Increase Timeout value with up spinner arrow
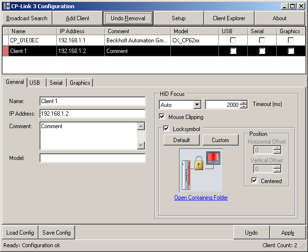The height and width of the screenshot is (252, 308). (x=244, y=103)
